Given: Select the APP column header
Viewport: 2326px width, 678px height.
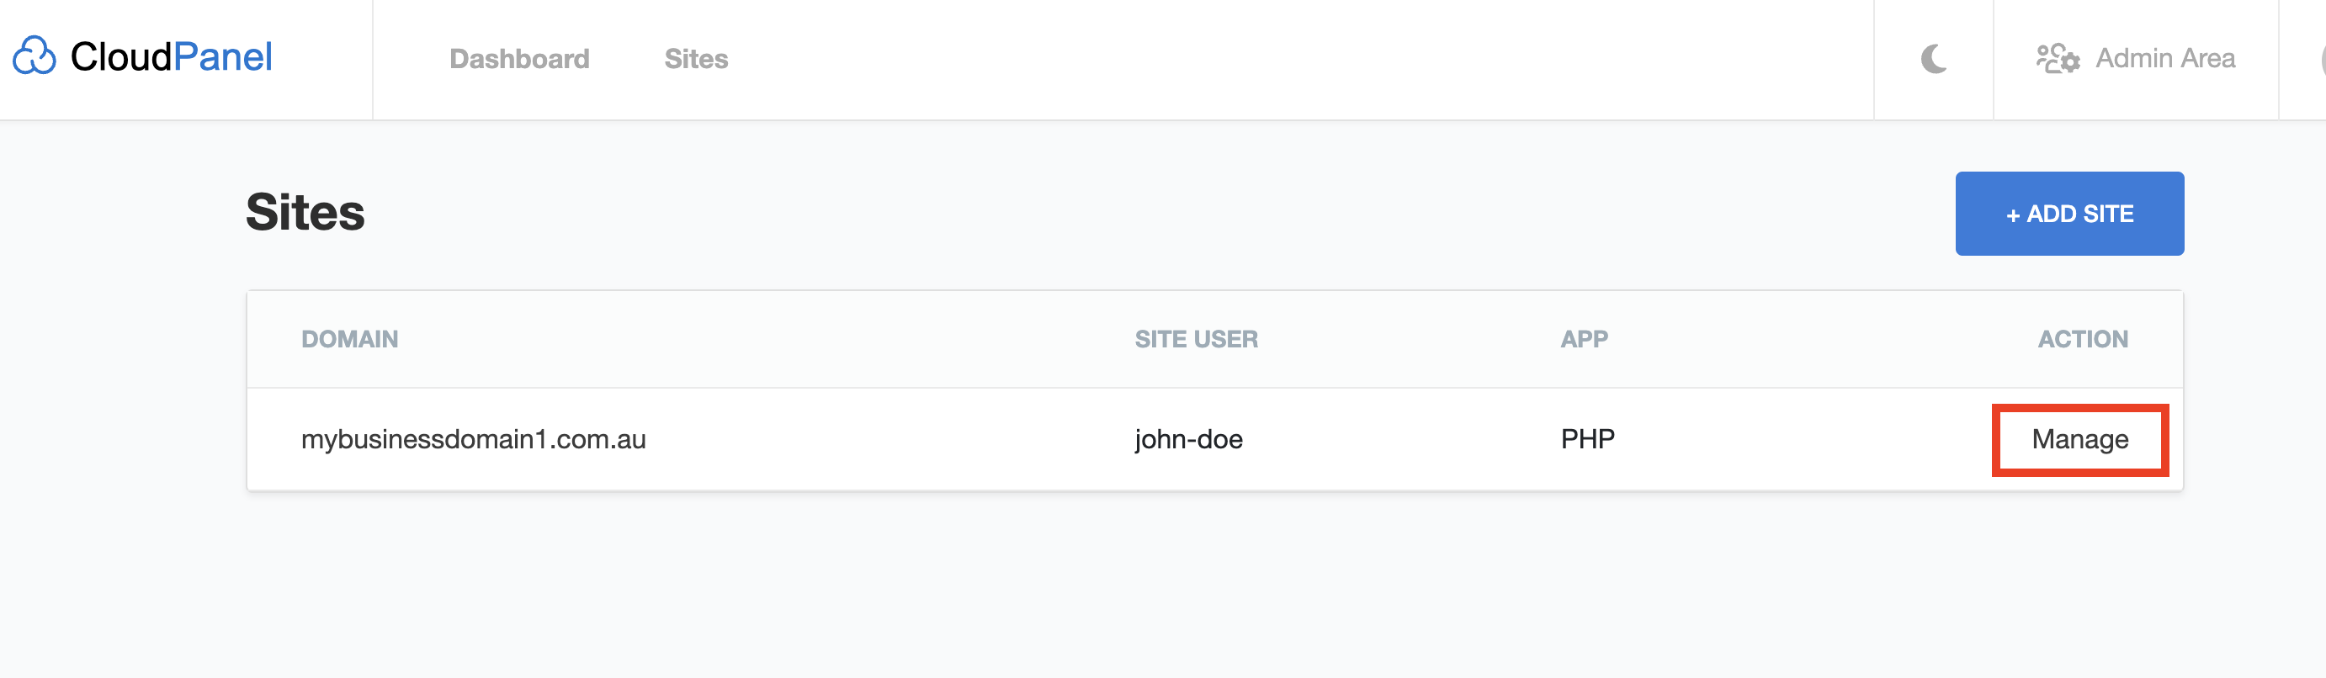Looking at the screenshot, I should click(x=1585, y=340).
